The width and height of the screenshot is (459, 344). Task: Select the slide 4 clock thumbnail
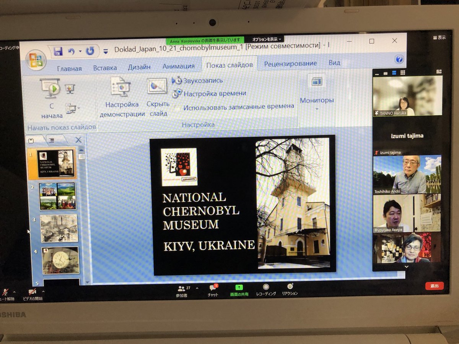pyautogui.click(x=60, y=260)
